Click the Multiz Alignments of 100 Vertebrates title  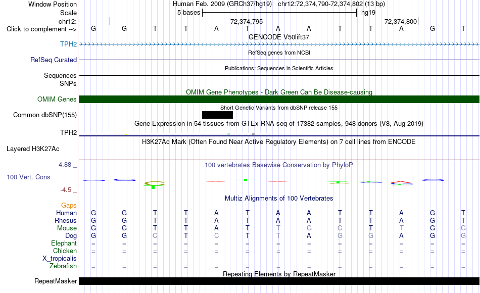click(279, 198)
